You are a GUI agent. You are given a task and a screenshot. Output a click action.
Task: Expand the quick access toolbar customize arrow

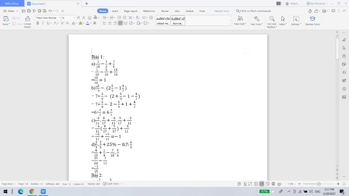tap(63, 11)
